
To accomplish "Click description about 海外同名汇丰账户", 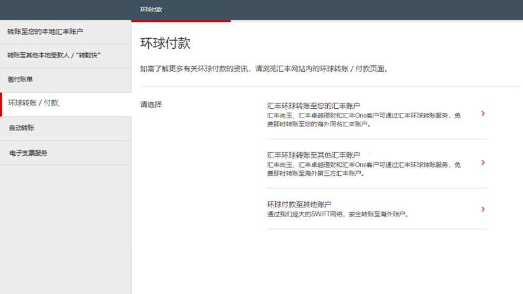I will click(x=364, y=120).
